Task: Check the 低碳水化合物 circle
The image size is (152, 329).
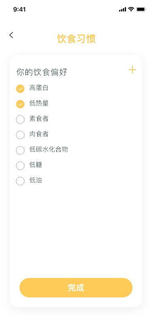Action: coord(20,150)
